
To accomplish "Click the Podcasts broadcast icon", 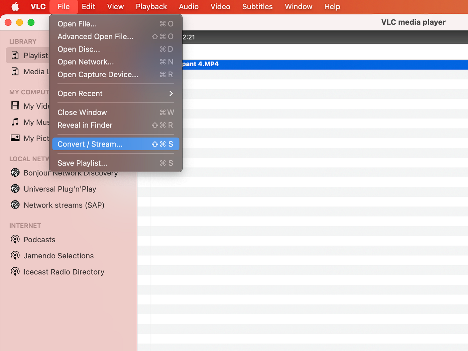I will [15, 239].
